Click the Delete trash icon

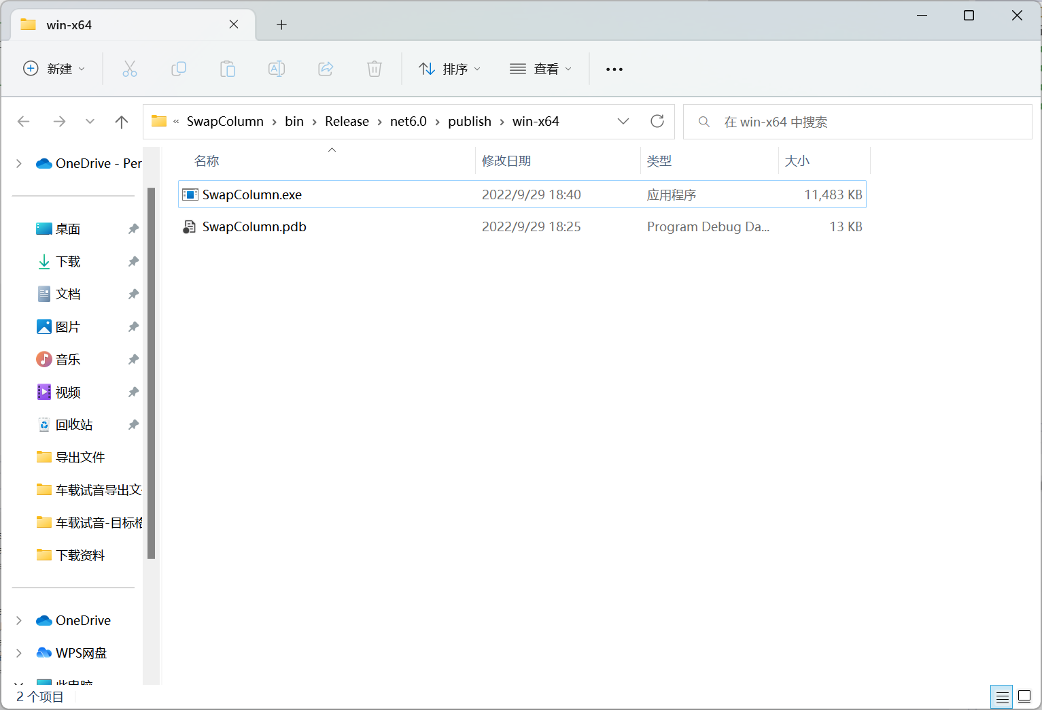(x=375, y=69)
